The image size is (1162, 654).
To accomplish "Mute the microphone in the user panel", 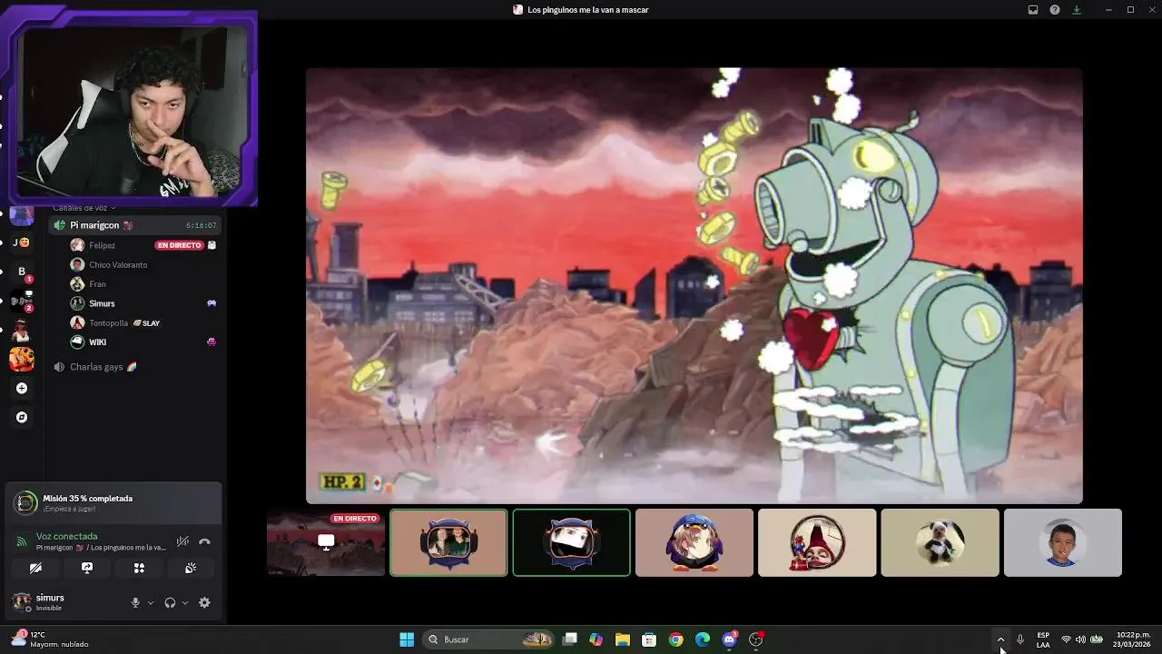I will [135, 602].
